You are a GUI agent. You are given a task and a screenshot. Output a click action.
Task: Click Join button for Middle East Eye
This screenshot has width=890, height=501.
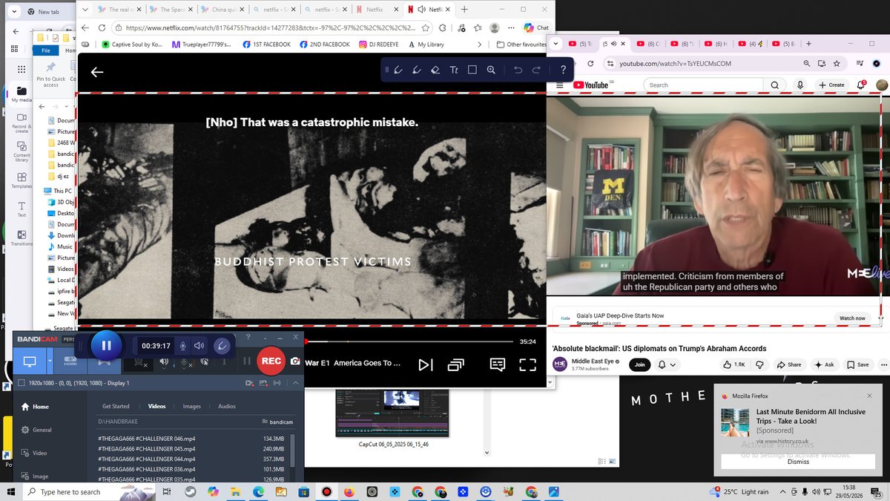[639, 364]
